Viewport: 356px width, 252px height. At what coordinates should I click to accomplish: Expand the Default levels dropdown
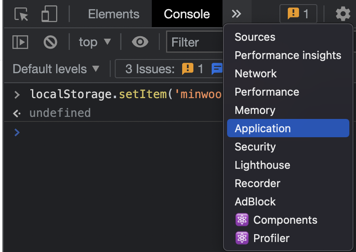[x=56, y=69]
